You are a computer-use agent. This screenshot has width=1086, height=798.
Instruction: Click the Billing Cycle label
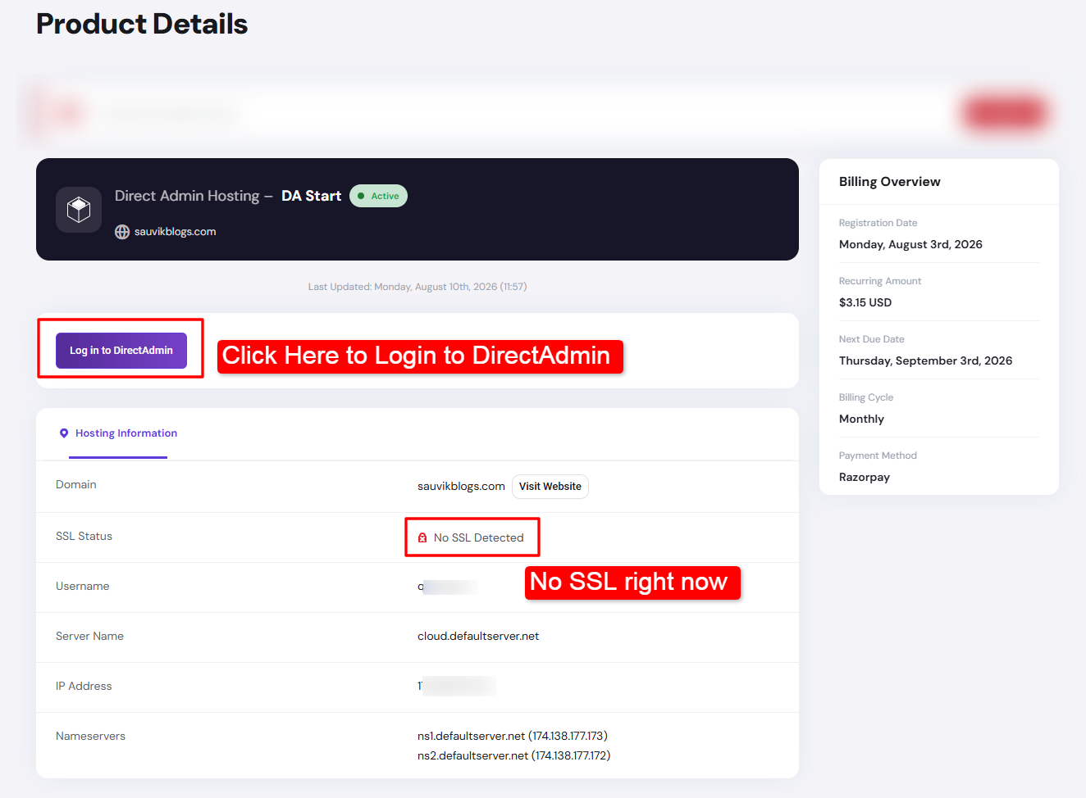coord(865,397)
